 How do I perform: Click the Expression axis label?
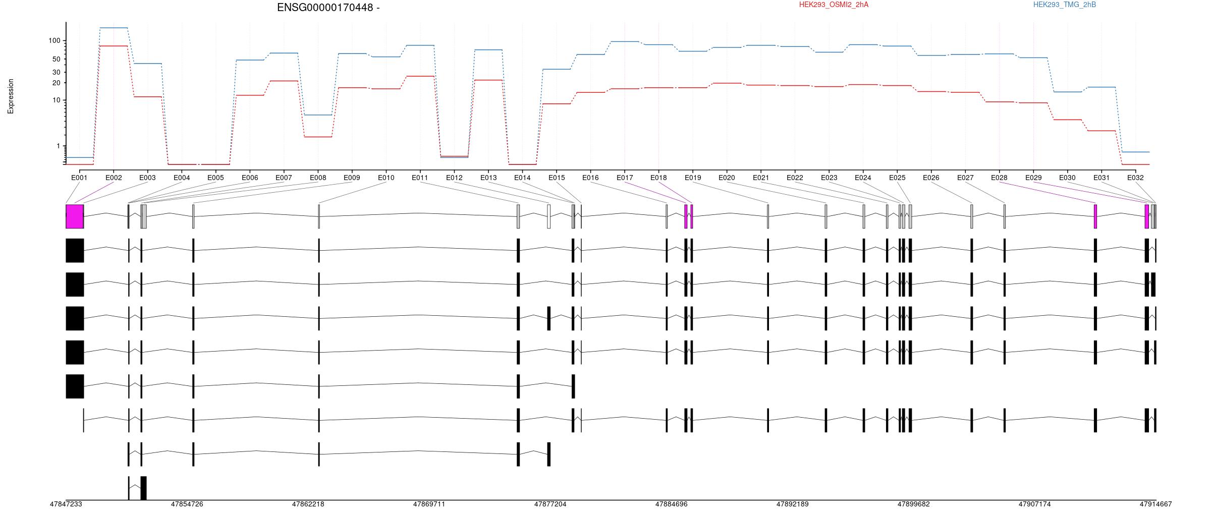pyautogui.click(x=11, y=96)
